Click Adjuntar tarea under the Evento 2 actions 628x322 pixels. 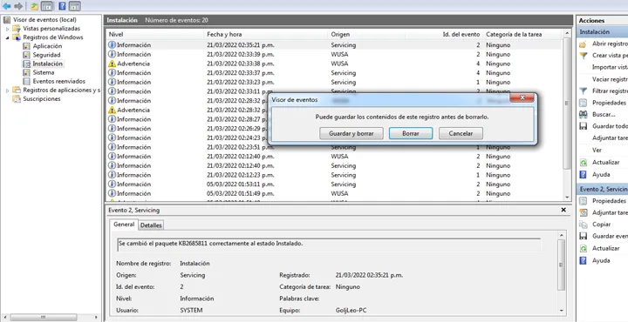(x=610, y=213)
